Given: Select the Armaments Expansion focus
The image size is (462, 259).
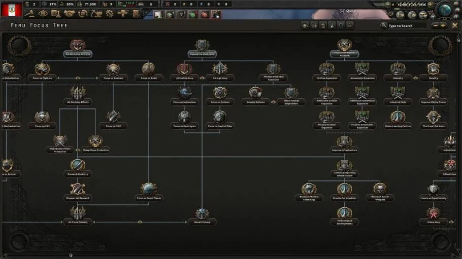Looking at the screenshot, I should point(362,72).
